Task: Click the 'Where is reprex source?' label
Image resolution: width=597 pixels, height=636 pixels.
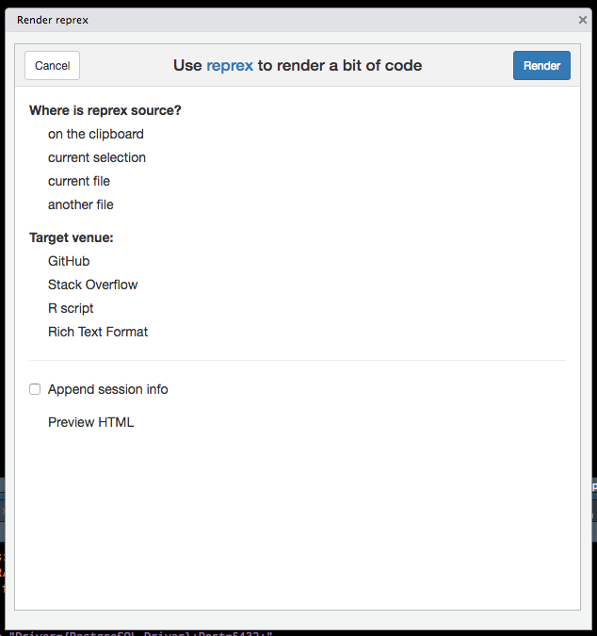Action: [x=105, y=110]
